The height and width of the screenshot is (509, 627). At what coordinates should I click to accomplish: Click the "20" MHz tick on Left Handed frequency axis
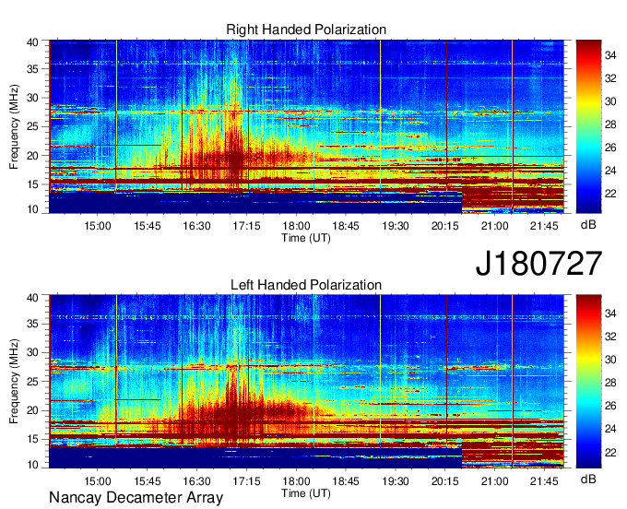click(x=32, y=410)
